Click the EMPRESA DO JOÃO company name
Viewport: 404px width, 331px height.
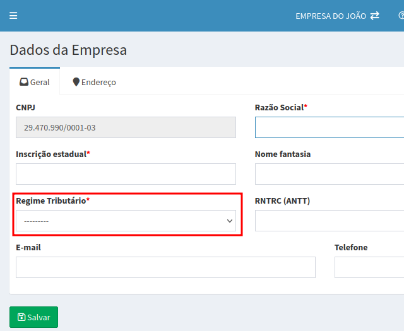(330, 16)
